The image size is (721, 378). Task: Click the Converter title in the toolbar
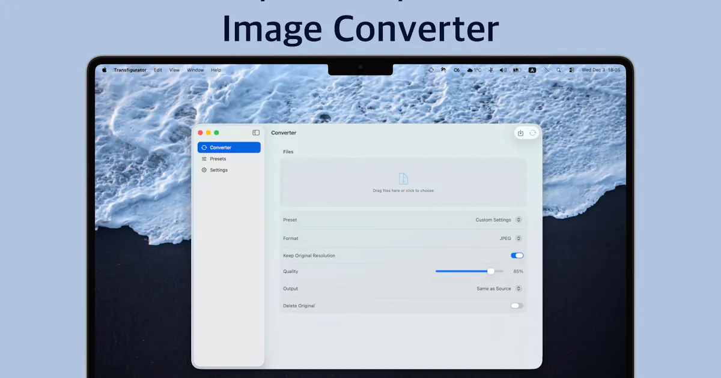(x=284, y=133)
